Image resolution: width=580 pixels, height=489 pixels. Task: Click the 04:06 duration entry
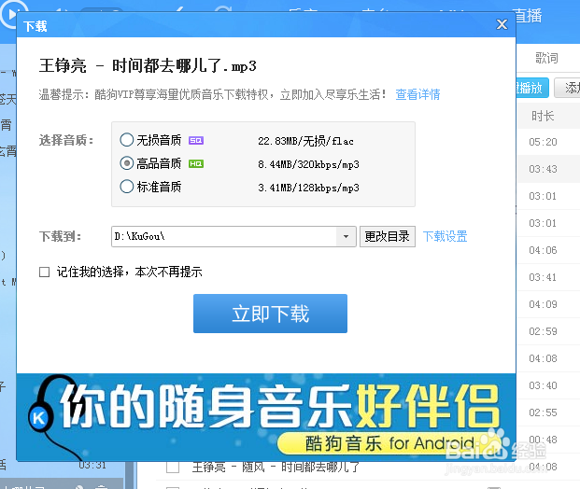[x=543, y=250]
